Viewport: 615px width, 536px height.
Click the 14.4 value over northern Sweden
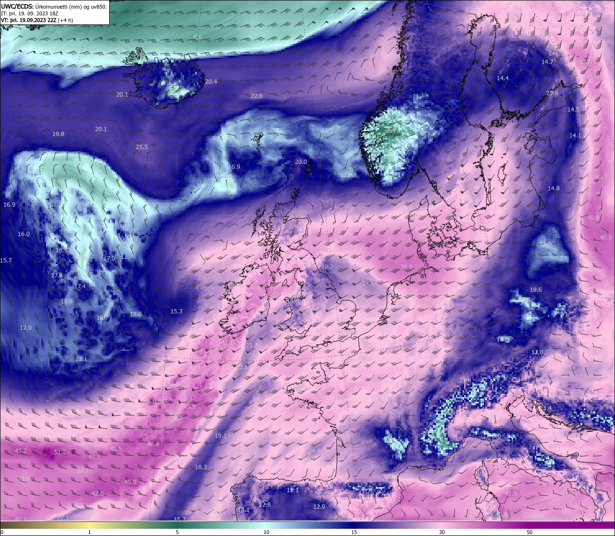[x=503, y=78]
